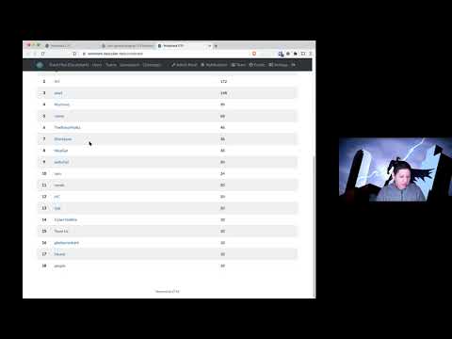Click the first extension icon in the toolbar
This screenshot has width=452, height=339.
coord(281,54)
